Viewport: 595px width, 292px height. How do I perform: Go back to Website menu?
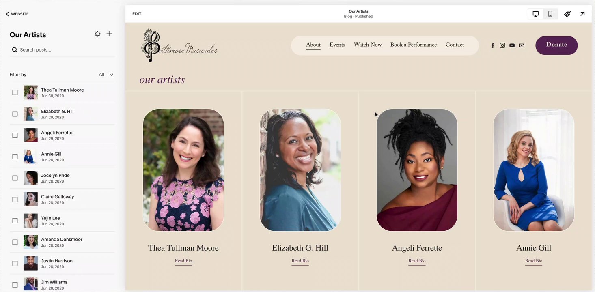point(17,14)
